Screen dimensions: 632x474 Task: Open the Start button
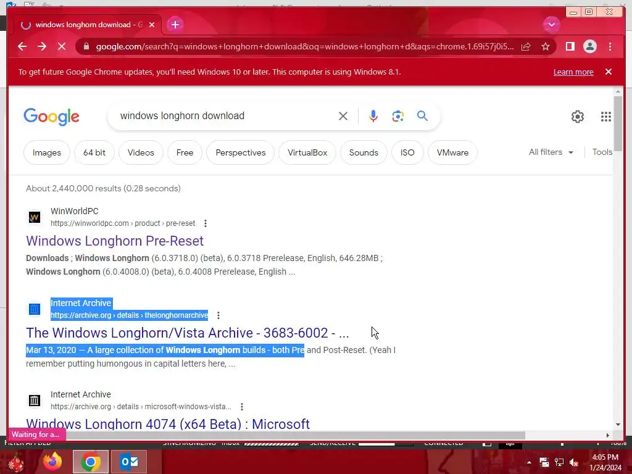16,462
